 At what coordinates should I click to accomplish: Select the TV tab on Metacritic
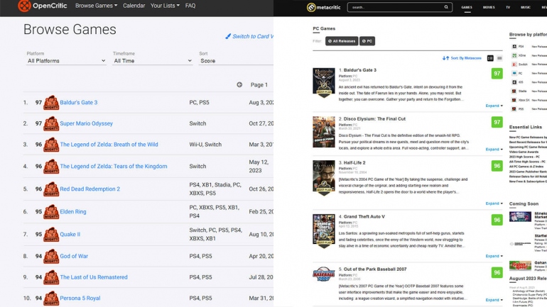click(508, 7)
